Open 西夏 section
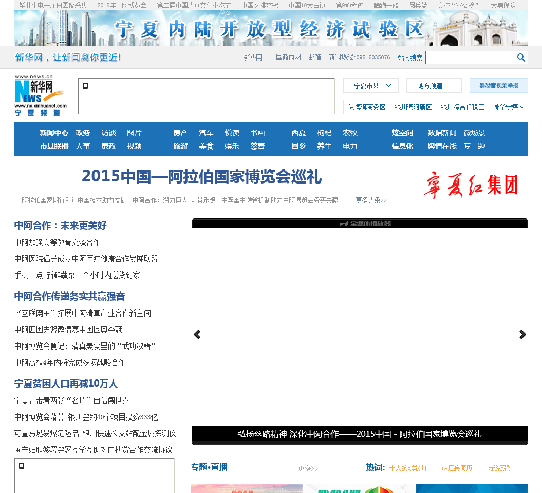Image resolution: width=542 pixels, height=493 pixels. coord(298,133)
